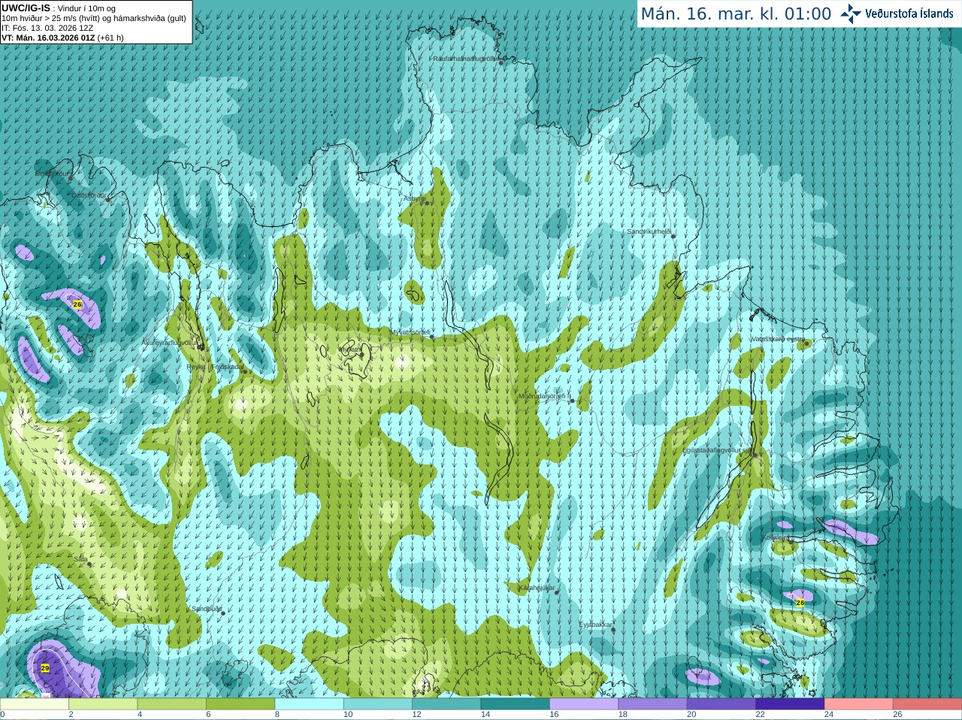Click the Siglufjörður station label
Image resolution: width=962 pixels, height=720 pixels.
click(x=53, y=174)
